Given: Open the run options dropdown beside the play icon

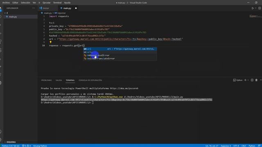Looking at the screenshot, I should click(255, 8).
